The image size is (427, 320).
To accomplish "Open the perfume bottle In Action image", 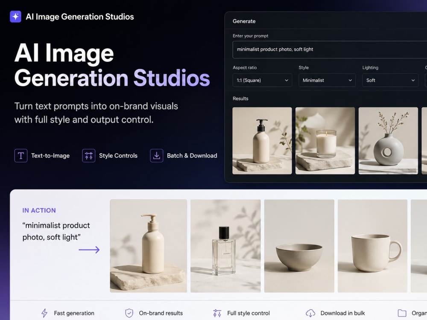I will (x=225, y=246).
